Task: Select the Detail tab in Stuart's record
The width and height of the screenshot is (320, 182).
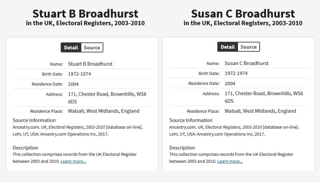Action: (71, 48)
